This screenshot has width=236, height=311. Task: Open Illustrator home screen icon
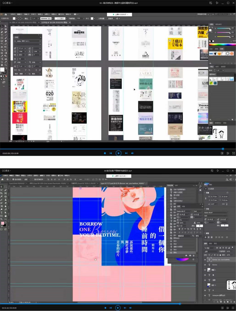coord(6,14)
